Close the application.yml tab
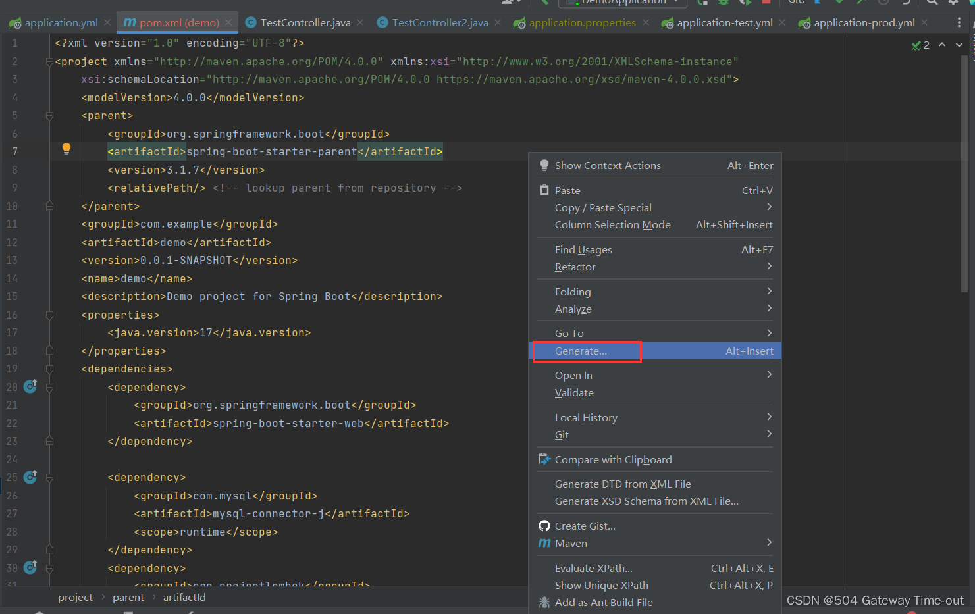The height and width of the screenshot is (614, 975). [107, 22]
